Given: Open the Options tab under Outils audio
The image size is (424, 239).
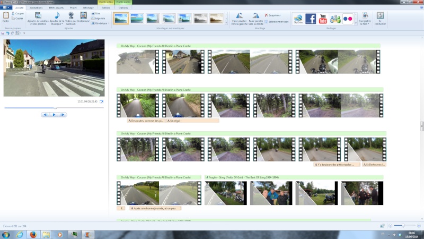Looking at the screenshot, I should [123, 7].
